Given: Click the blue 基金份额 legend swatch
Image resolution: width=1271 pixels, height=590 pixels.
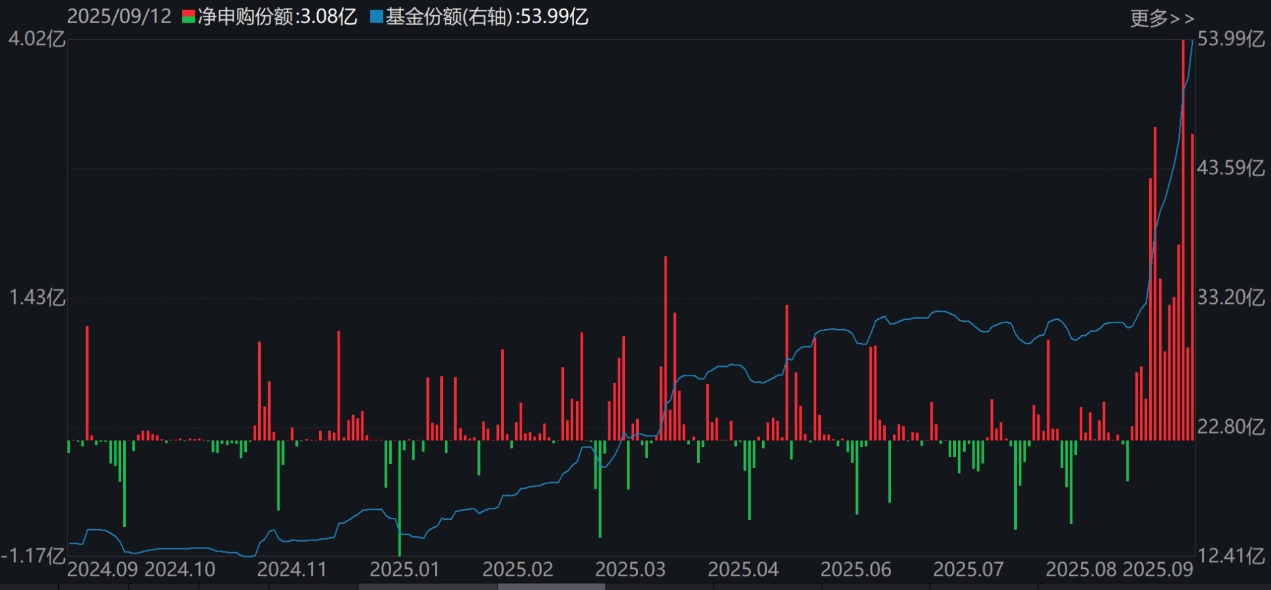Looking at the screenshot, I should [x=377, y=17].
